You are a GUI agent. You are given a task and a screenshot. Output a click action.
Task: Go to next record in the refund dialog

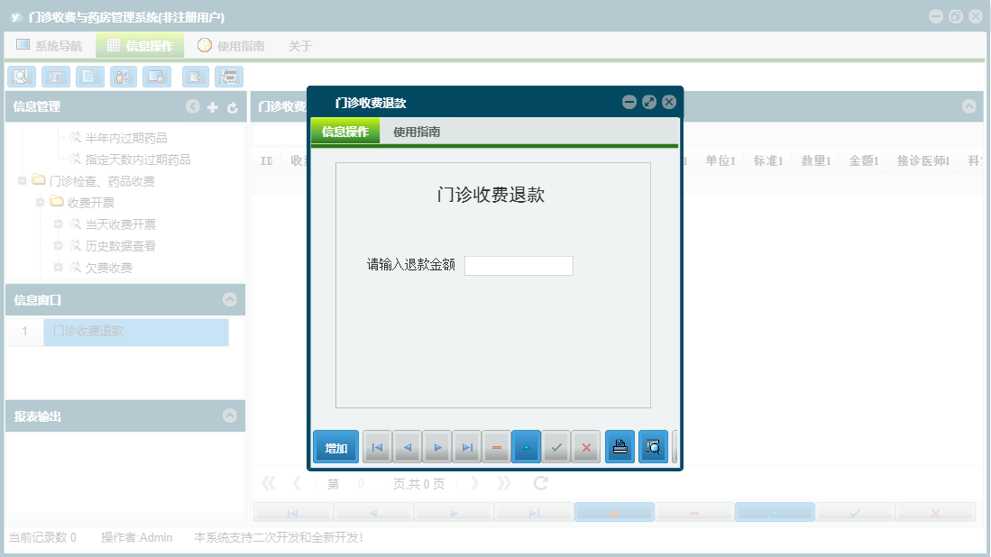436,446
